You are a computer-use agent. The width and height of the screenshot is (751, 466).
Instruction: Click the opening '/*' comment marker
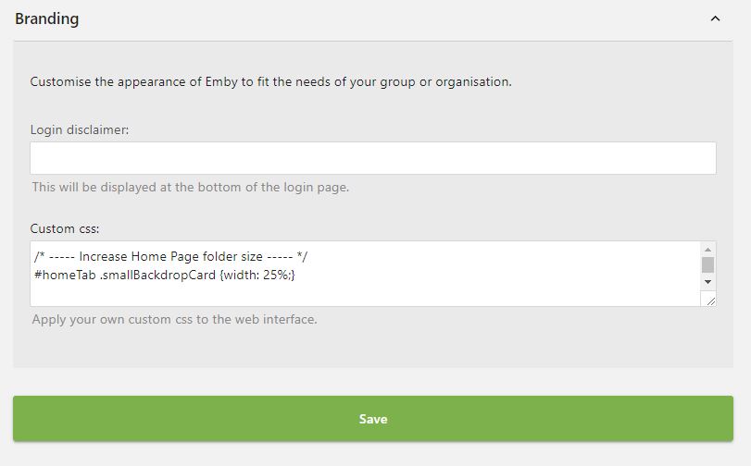pos(39,256)
